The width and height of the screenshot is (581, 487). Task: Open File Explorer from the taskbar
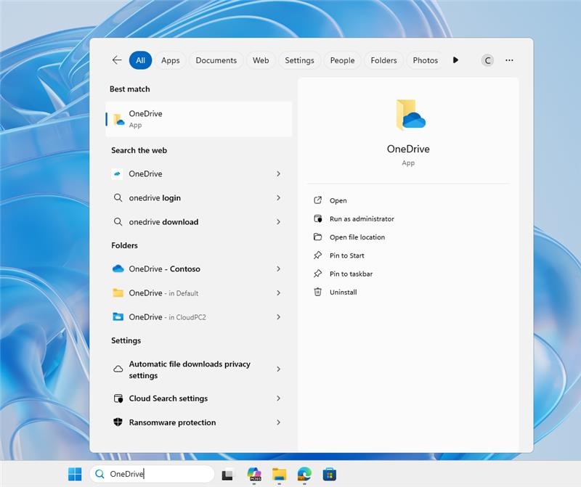pos(279,474)
